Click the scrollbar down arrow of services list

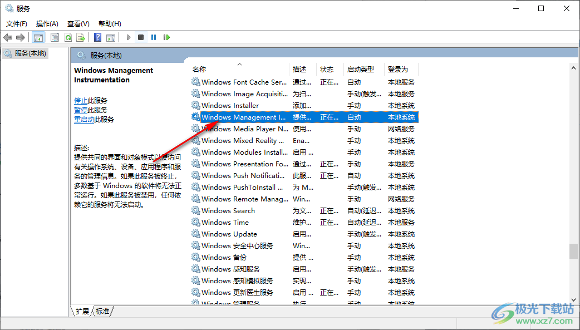573,299
